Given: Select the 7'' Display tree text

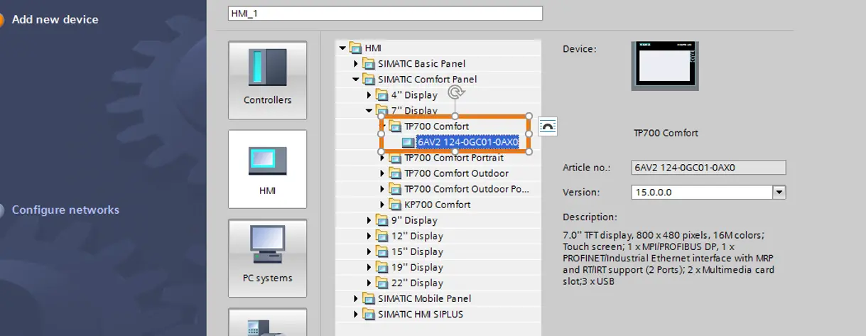Looking at the screenshot, I should click(414, 111).
